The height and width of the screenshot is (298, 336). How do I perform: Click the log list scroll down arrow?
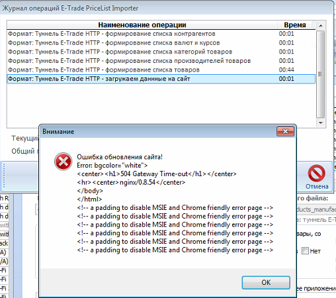click(321, 123)
